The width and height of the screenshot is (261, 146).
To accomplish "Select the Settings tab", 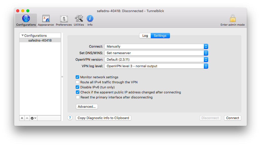I will 160,35.
